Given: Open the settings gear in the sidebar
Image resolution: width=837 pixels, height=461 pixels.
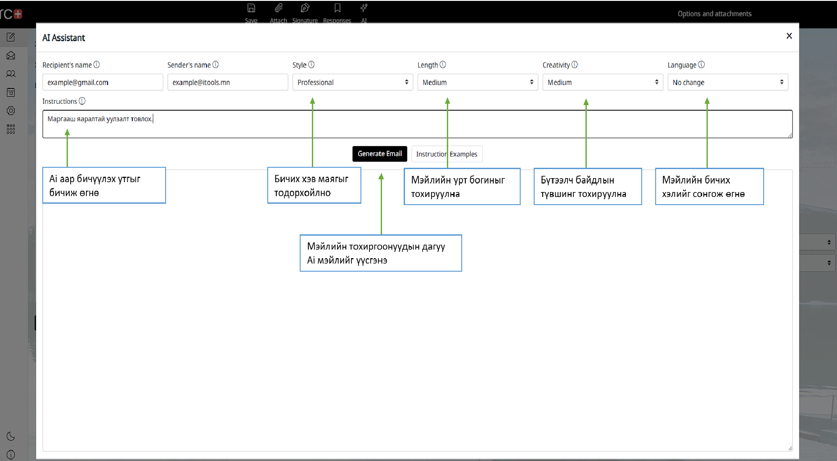Looking at the screenshot, I should pos(11,111).
